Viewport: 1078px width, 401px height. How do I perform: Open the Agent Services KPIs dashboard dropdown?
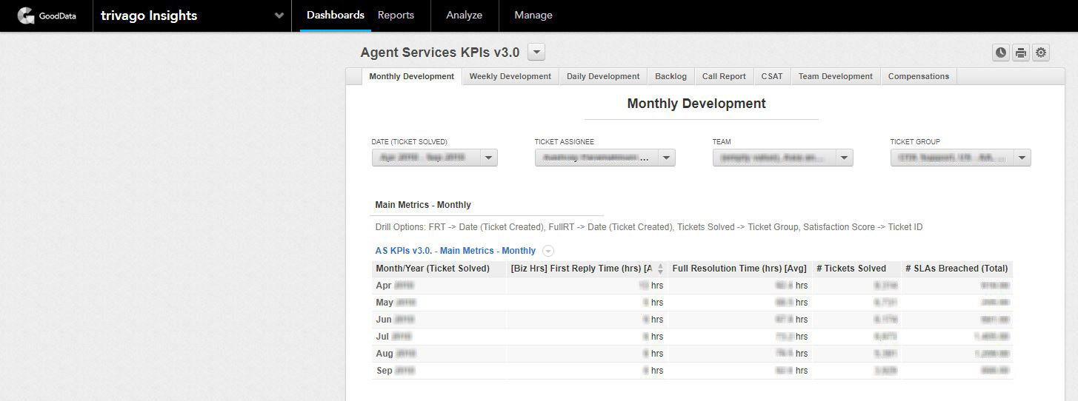(537, 53)
